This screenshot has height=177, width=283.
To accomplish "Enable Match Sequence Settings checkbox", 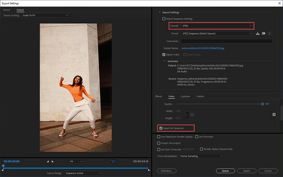I will click(164, 19).
